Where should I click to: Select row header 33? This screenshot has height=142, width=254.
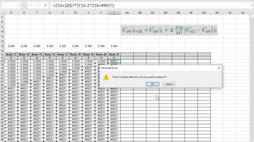[x=2, y=116]
